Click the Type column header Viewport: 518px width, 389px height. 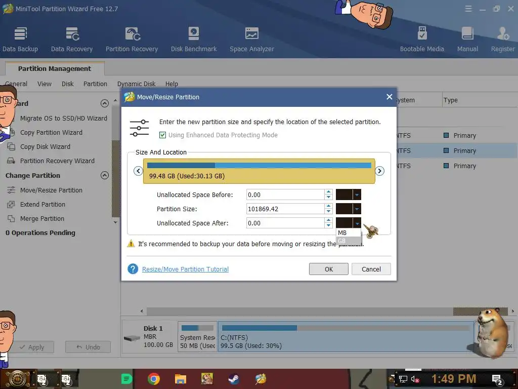point(451,100)
